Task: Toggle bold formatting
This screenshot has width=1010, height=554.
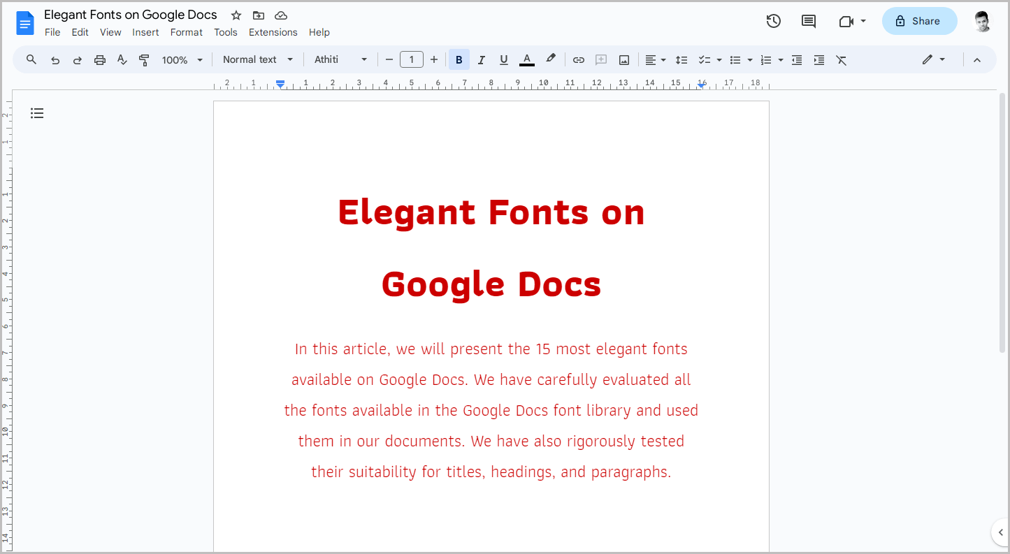Action: point(459,59)
